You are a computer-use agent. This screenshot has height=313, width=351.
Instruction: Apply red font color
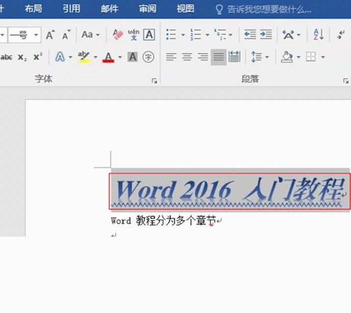(x=108, y=57)
